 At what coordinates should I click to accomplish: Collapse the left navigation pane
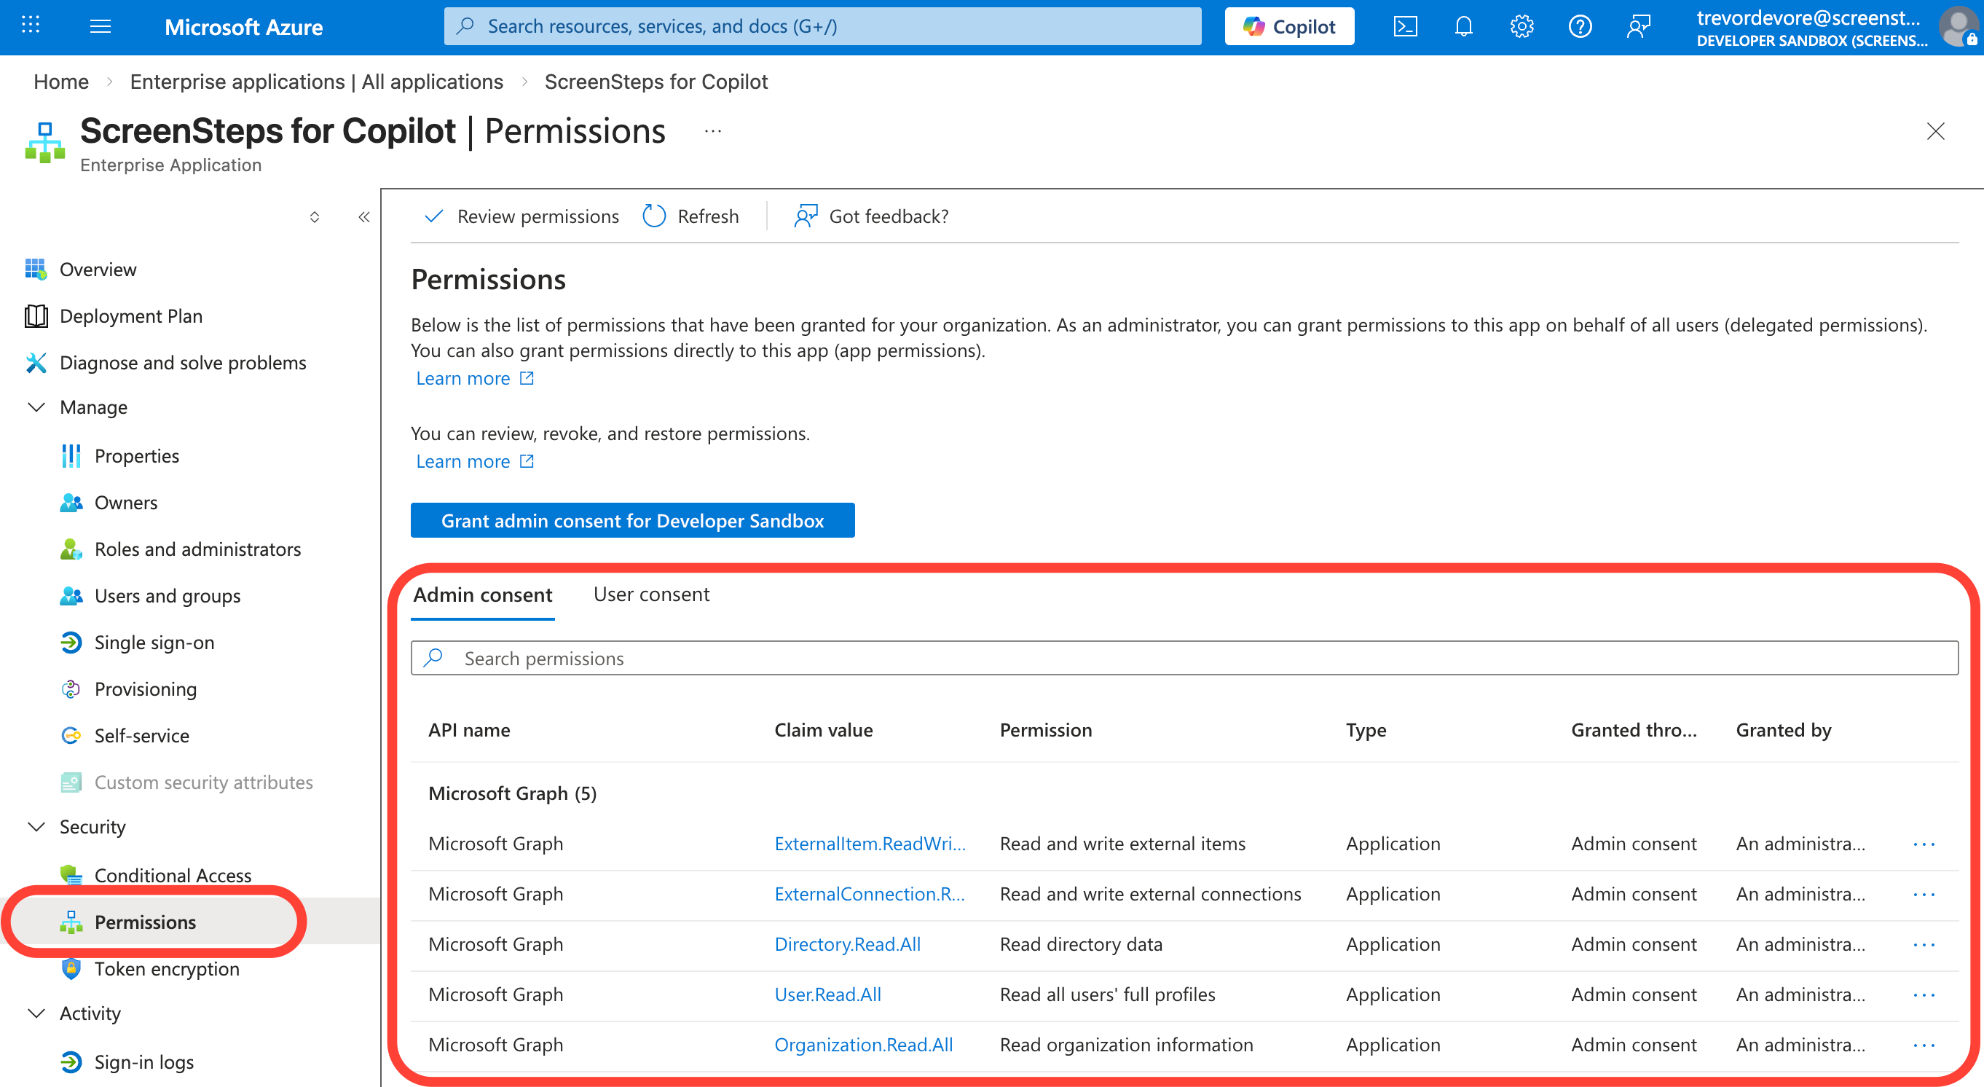click(363, 217)
